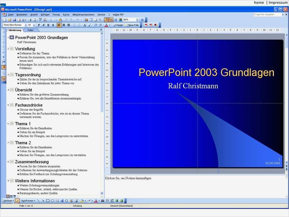Toggle bold formatting
289x217 pixels.
click(x=39, y=25)
